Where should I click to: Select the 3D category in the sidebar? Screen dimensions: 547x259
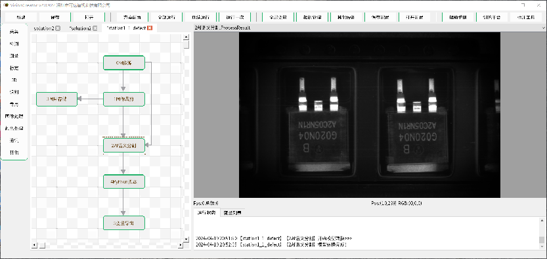[x=14, y=80]
